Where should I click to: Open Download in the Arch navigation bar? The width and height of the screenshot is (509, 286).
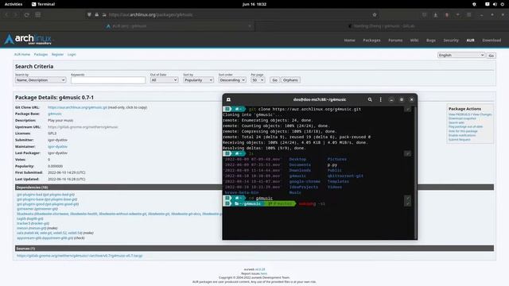click(x=492, y=41)
